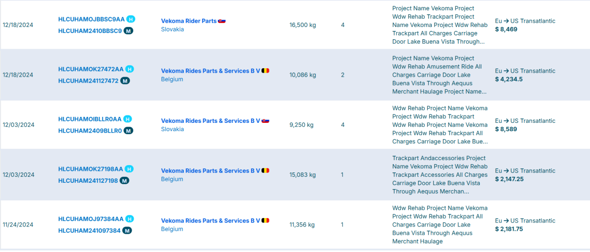Click the H badge beside HLCUHAMOIBLLR0AA
This screenshot has height=252, width=590.
point(127,119)
